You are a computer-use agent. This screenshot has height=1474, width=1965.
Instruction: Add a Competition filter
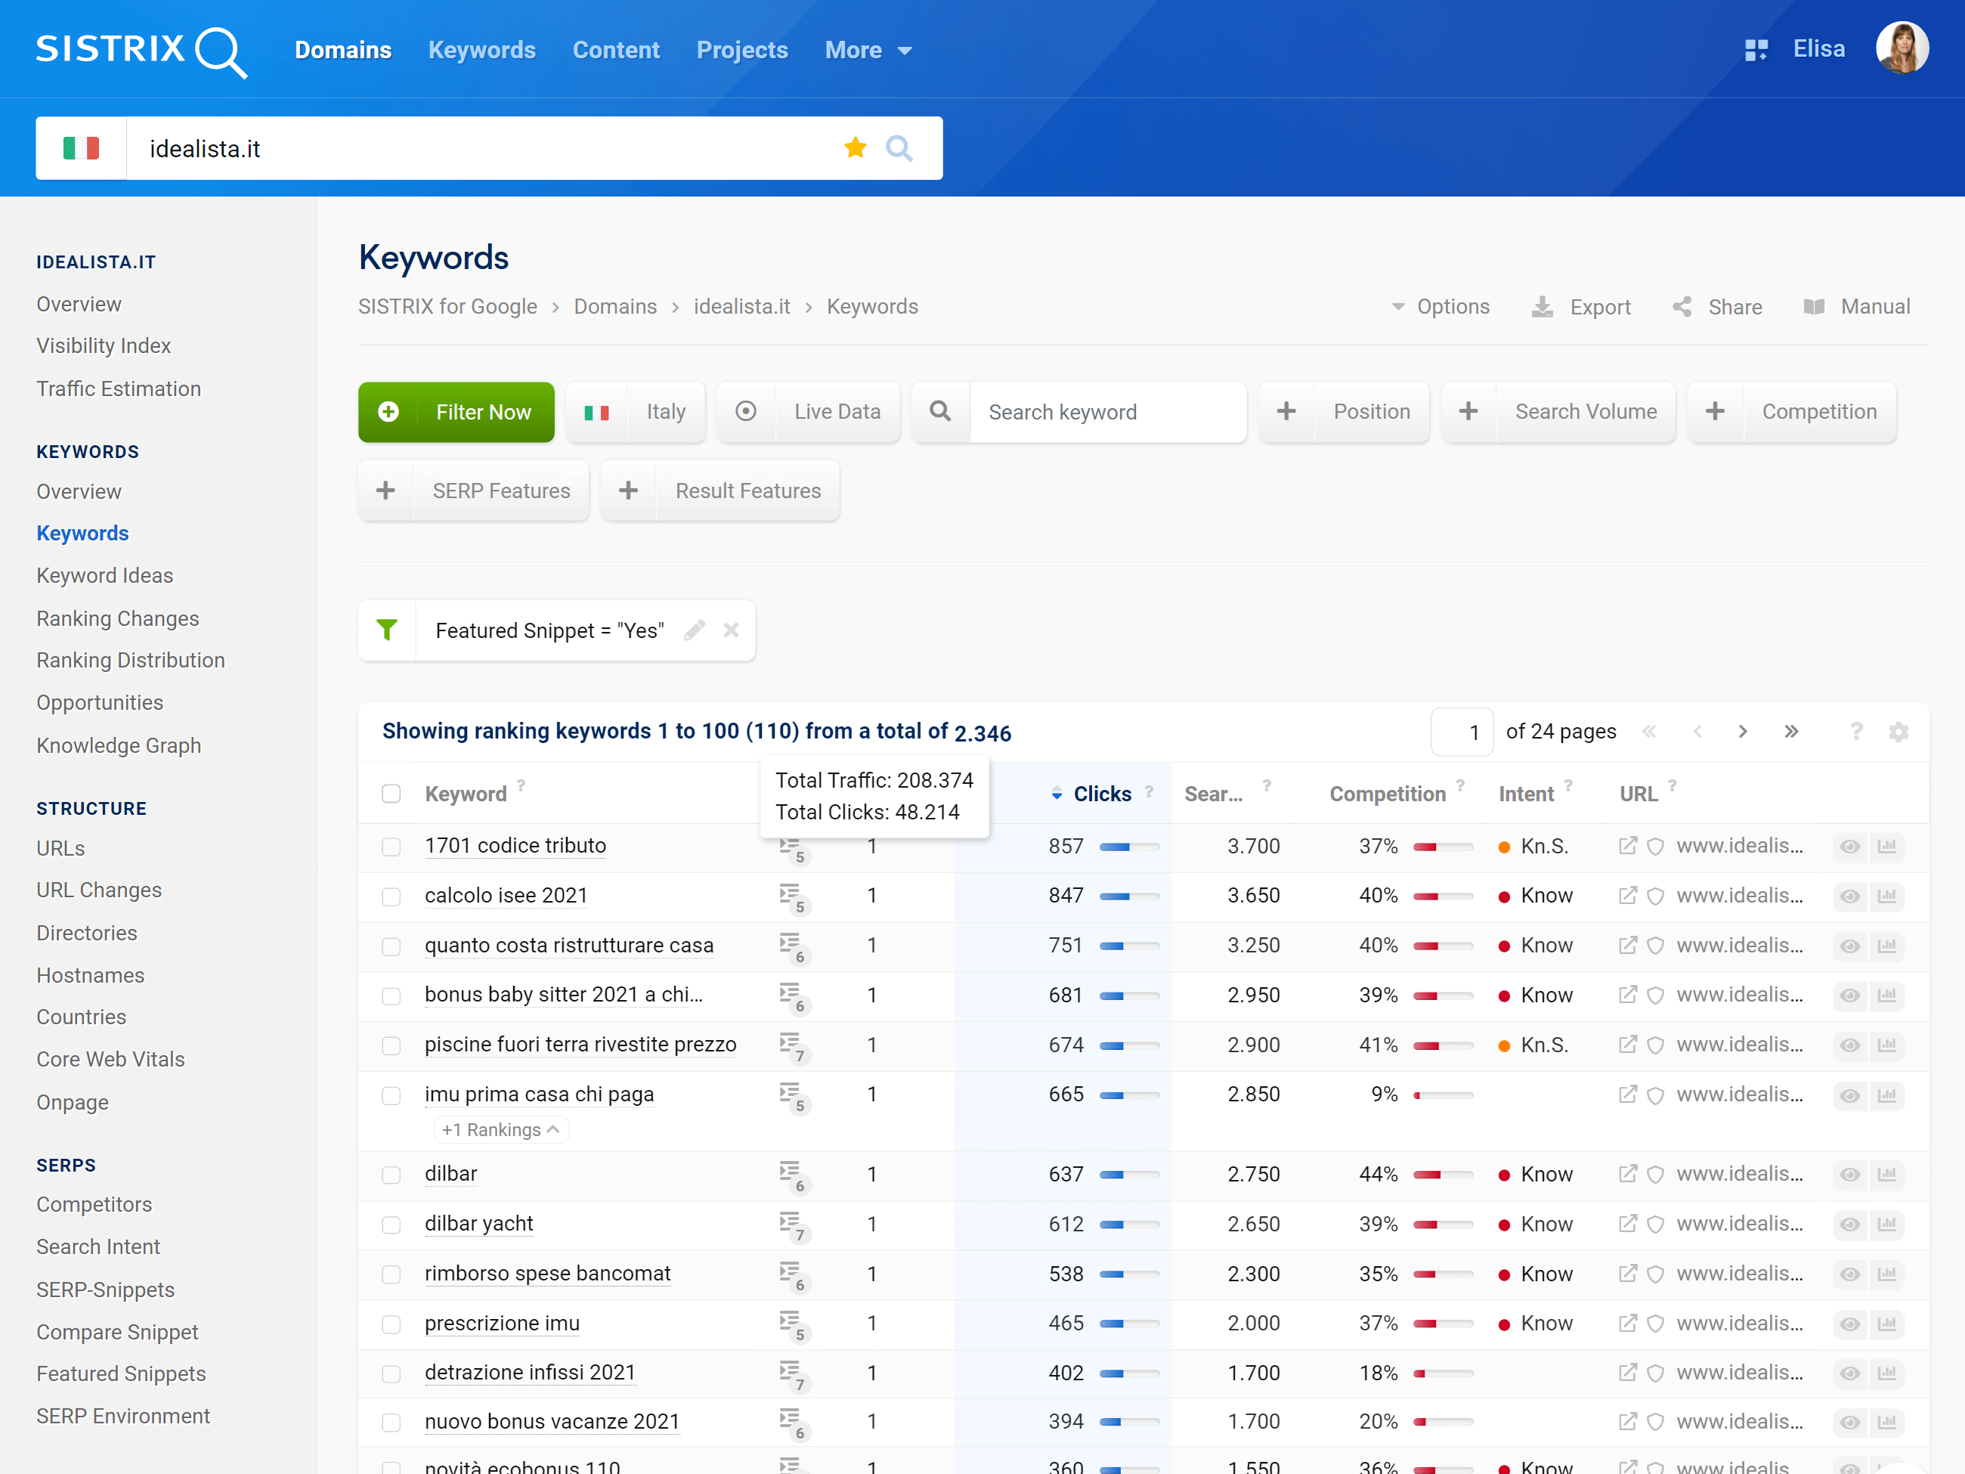coord(1792,412)
